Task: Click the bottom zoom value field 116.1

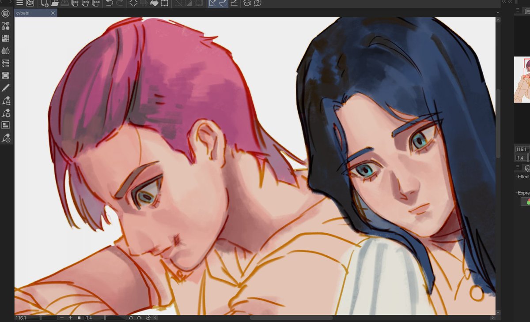Action: [27, 318]
